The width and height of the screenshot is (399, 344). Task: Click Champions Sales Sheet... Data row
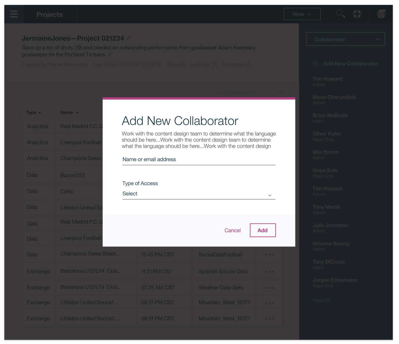coord(90,254)
